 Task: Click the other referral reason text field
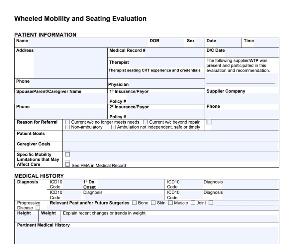pos(245,125)
